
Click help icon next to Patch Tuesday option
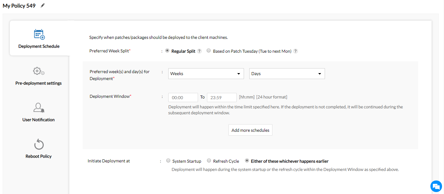tap(296, 51)
